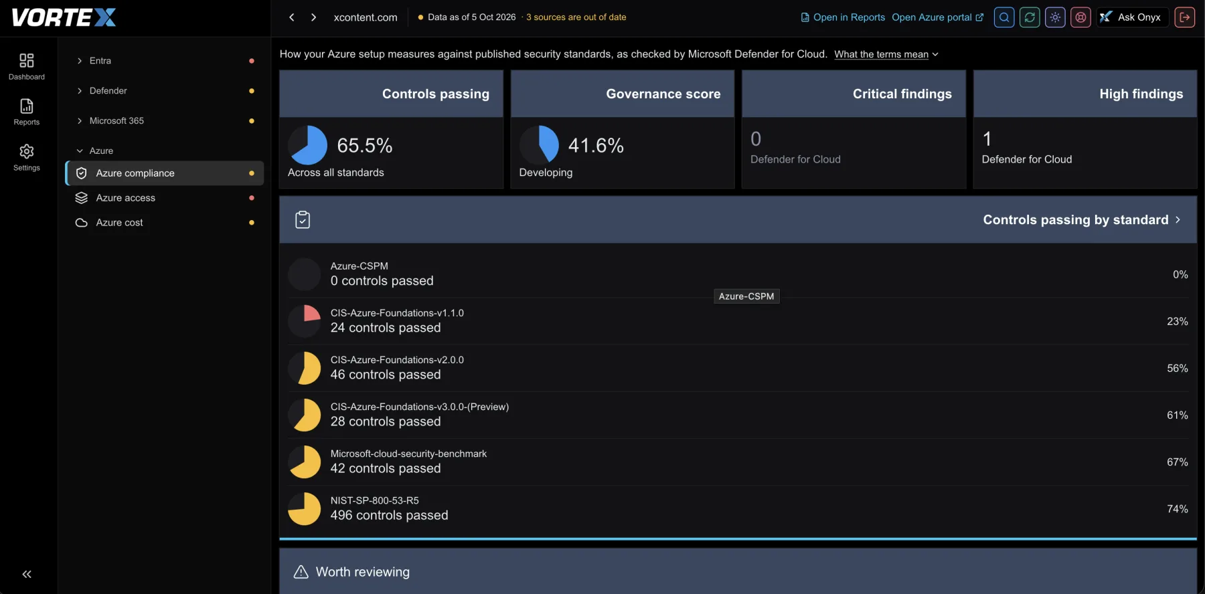Click the 23% value for CIS v1.1.0

pyautogui.click(x=1178, y=322)
